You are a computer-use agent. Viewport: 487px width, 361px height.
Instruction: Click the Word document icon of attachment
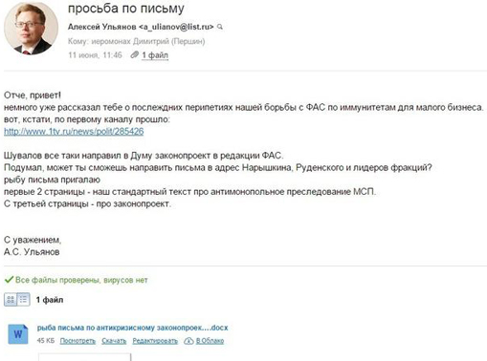(x=18, y=334)
